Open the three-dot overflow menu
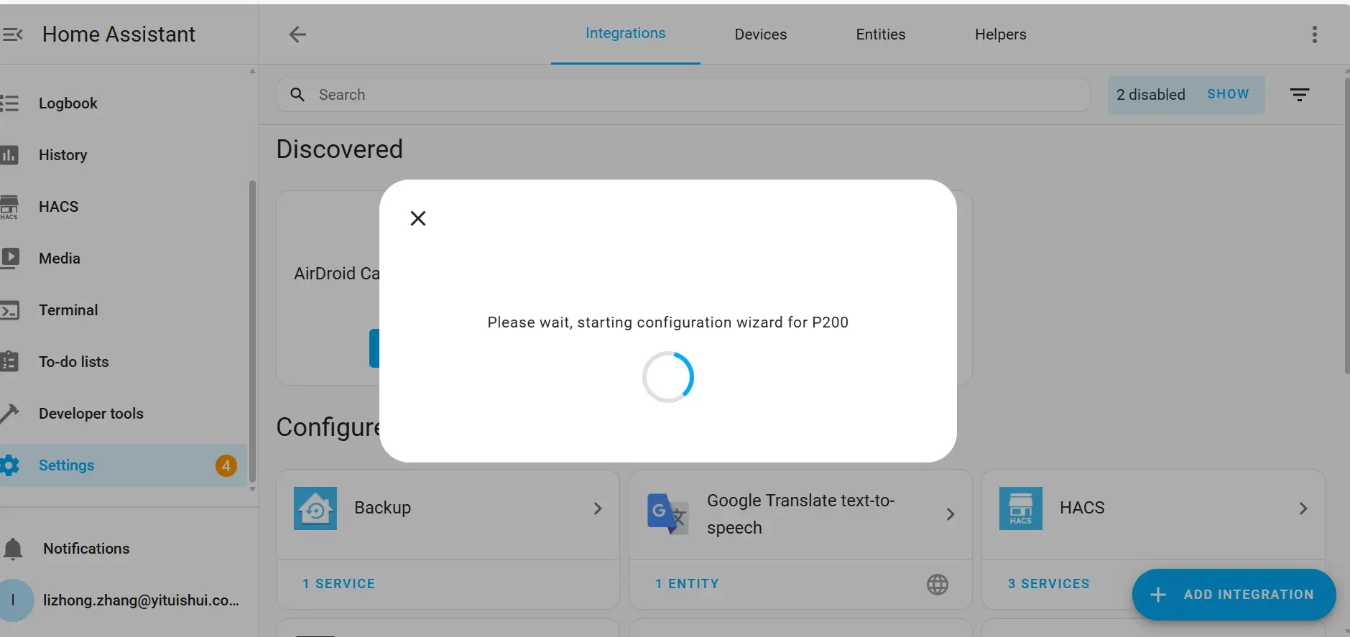 pyautogui.click(x=1314, y=34)
